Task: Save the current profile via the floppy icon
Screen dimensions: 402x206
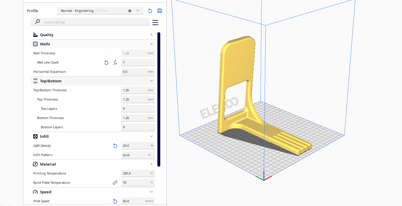Action: pos(160,11)
